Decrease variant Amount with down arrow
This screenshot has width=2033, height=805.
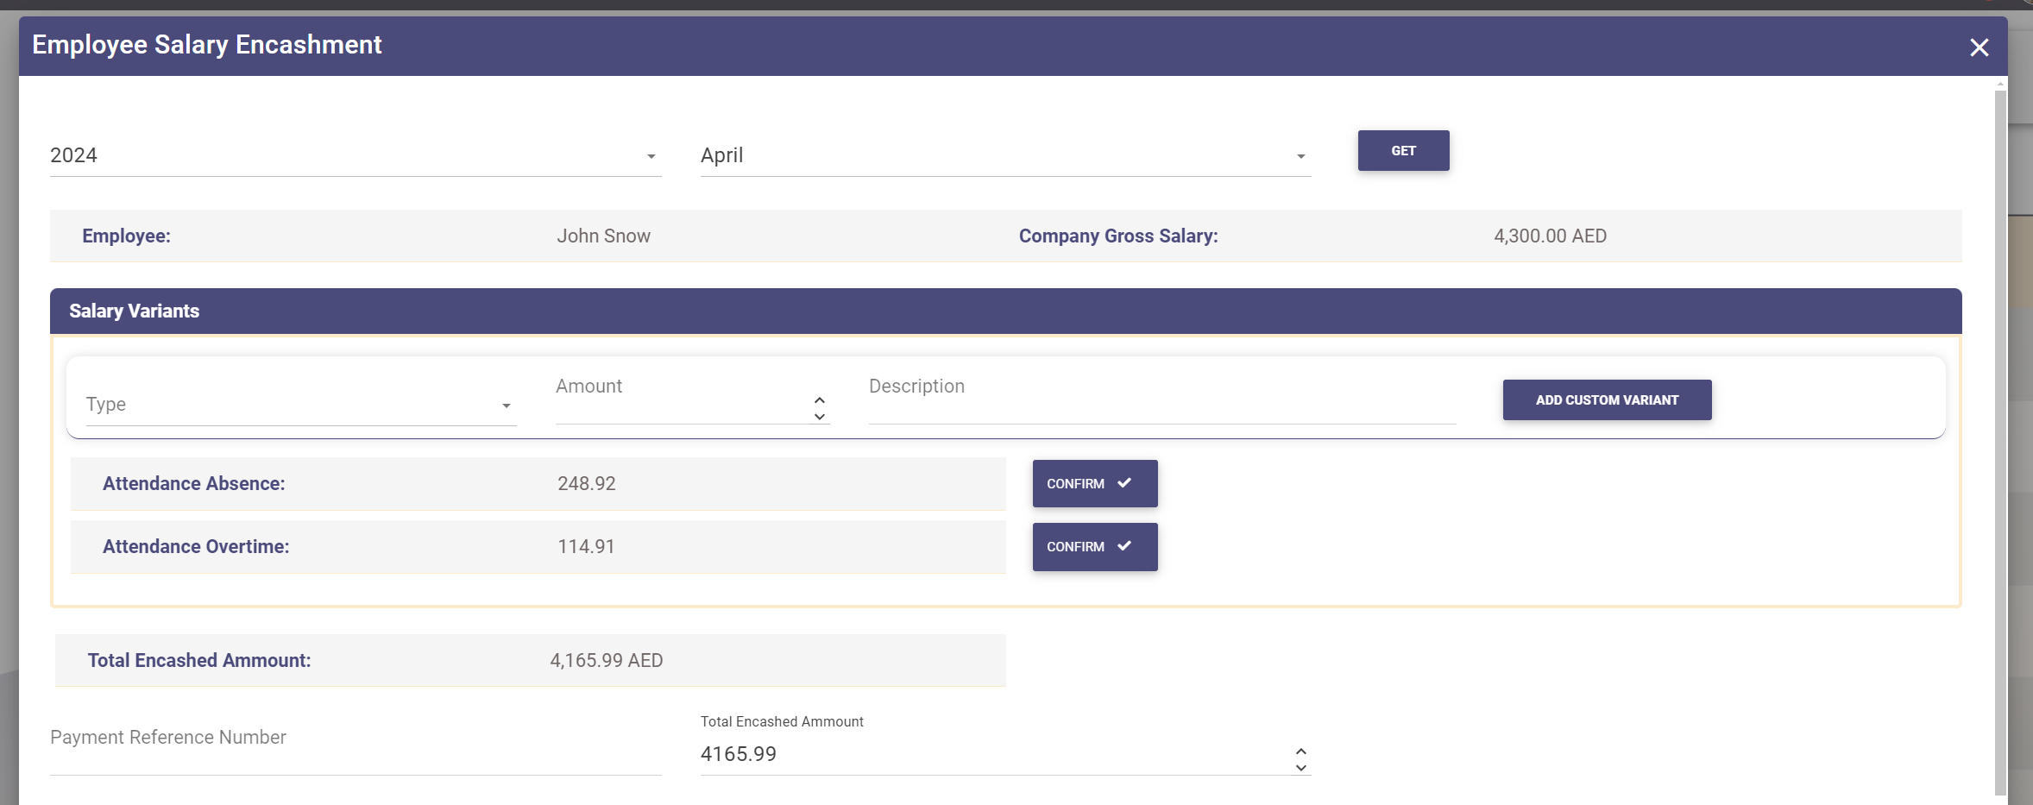point(820,417)
